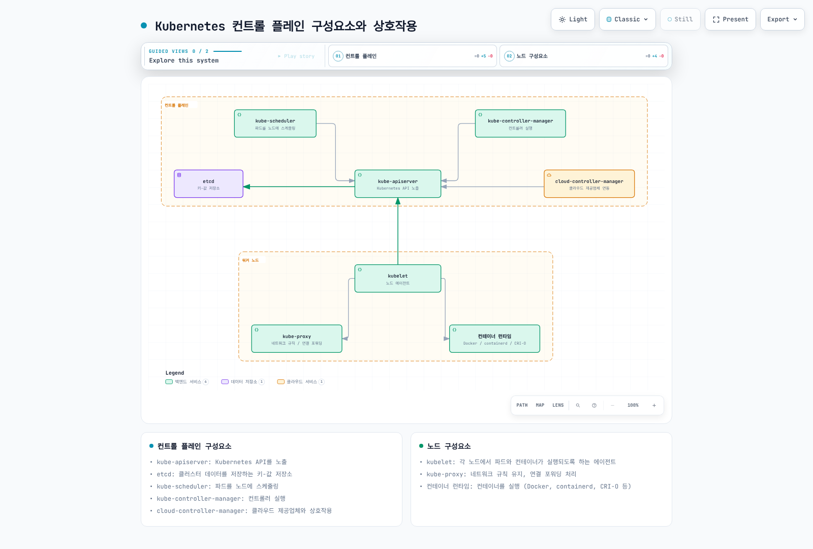Select the kubelet node

click(398, 279)
